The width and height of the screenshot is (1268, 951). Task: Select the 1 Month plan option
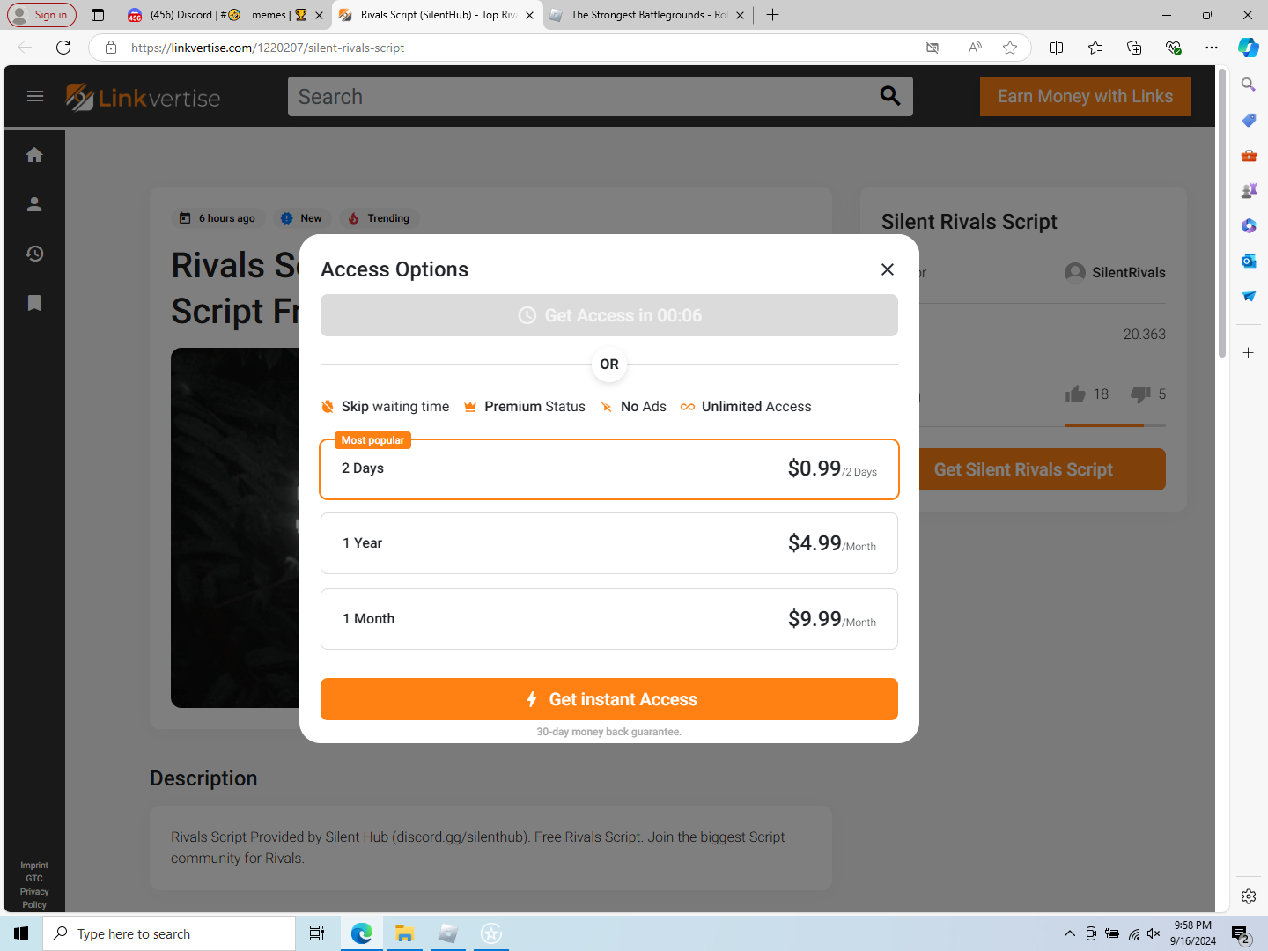609,619
